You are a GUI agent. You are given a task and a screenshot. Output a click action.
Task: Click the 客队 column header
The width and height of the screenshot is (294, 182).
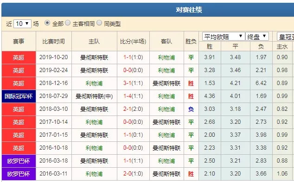[166, 41]
